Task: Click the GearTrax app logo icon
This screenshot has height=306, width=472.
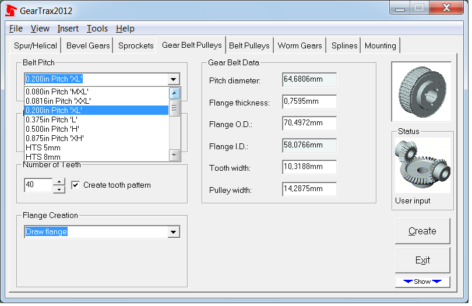Action: (10, 10)
